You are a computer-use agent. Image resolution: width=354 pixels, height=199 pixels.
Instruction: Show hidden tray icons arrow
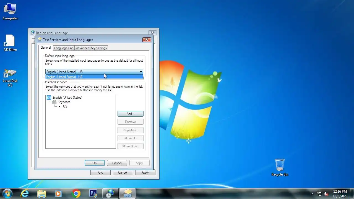point(313,194)
